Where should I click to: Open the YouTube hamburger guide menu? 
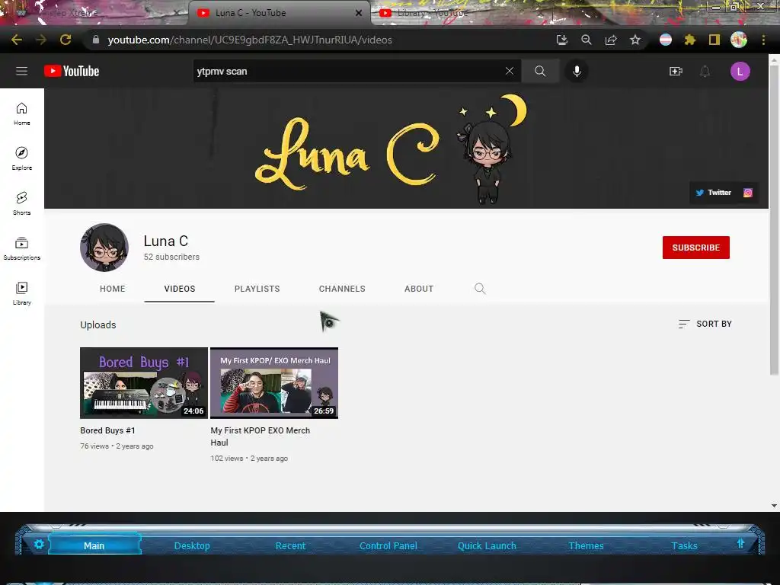pyautogui.click(x=21, y=71)
